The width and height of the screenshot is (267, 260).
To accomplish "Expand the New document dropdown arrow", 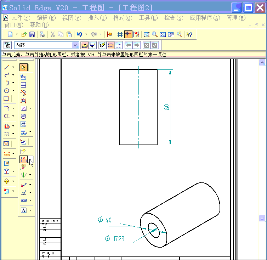I will 17,34.
